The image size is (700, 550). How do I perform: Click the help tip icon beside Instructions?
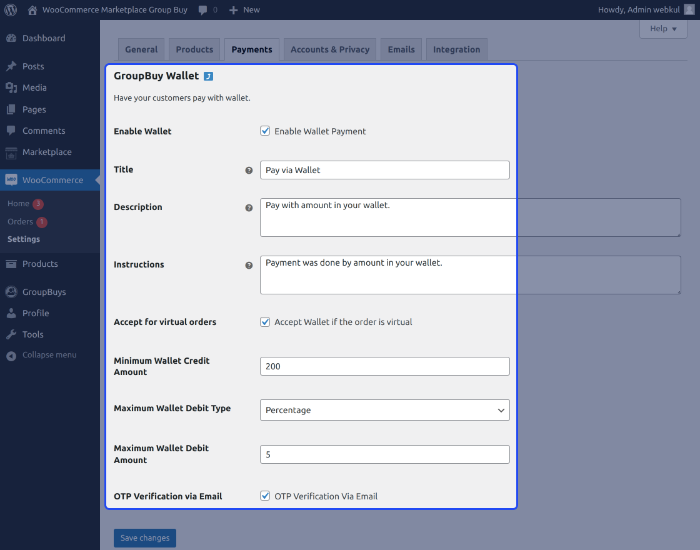click(249, 266)
